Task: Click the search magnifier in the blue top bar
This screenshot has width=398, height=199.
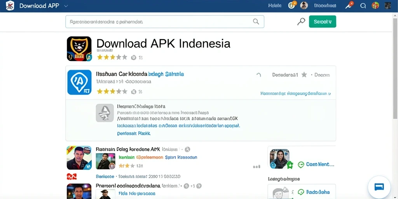Action: [363, 6]
